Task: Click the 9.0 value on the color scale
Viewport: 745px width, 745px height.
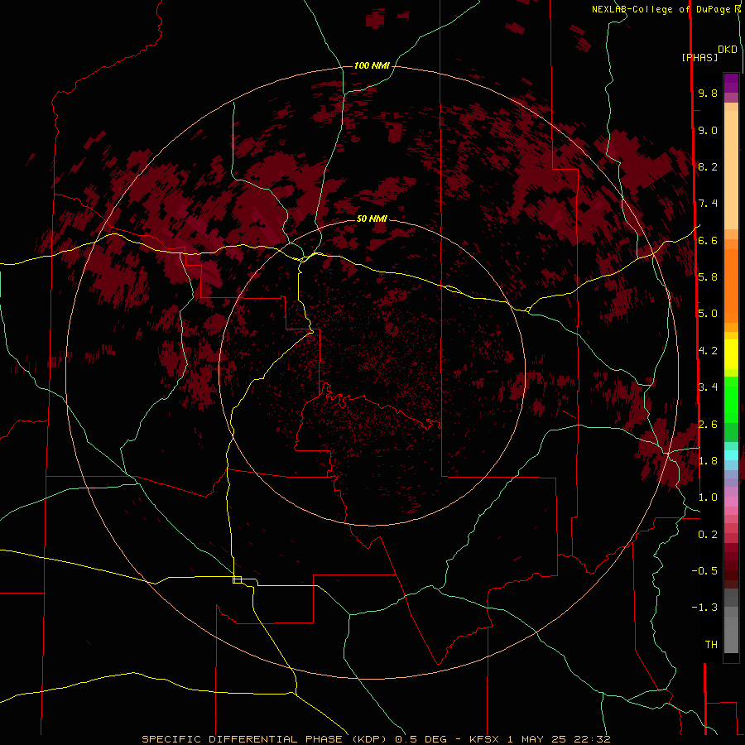Action: coord(708,130)
